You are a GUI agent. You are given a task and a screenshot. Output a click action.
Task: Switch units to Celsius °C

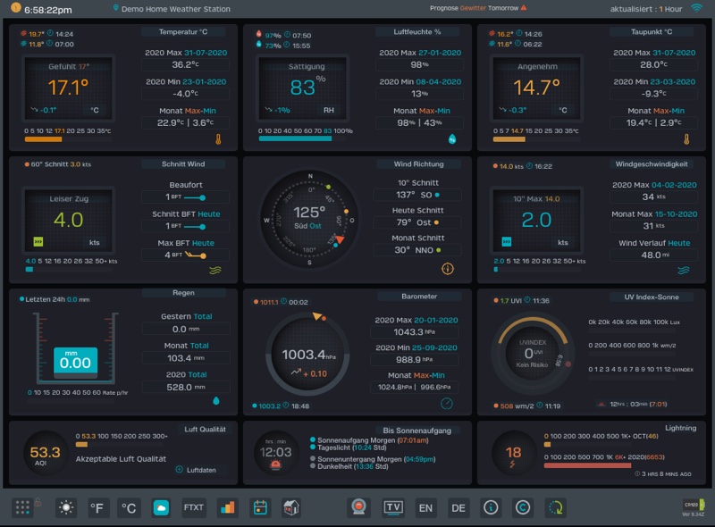pyautogui.click(x=129, y=507)
